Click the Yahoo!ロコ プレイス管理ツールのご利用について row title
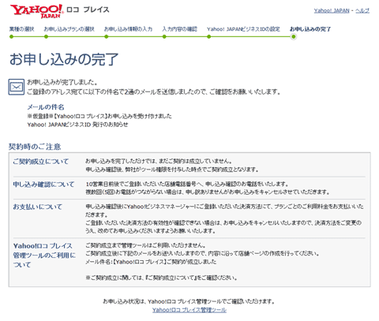 (44, 256)
